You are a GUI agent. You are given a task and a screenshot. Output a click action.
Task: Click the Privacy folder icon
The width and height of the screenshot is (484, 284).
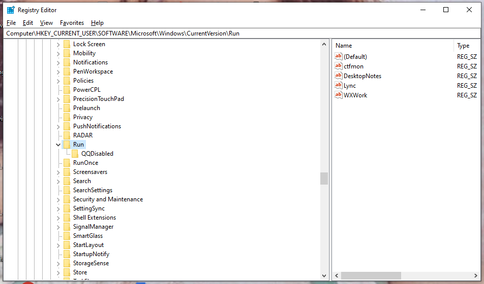(67, 117)
